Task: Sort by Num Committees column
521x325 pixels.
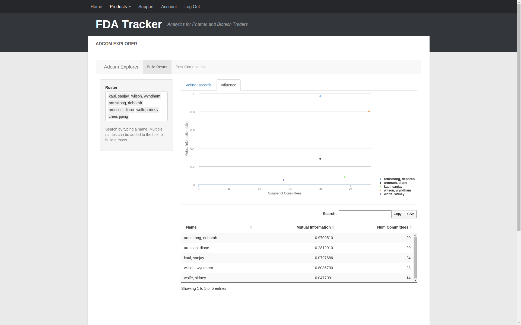Action: tap(374, 227)
